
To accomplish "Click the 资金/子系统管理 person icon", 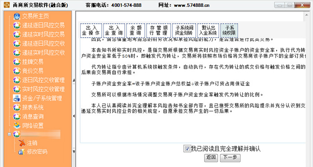I will tap(17, 98).
